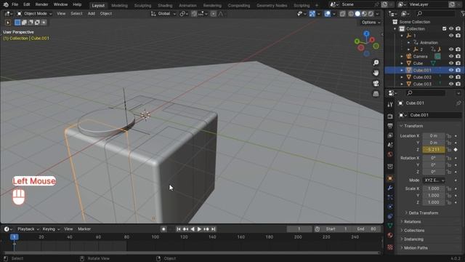
Task: Click the Location Z value field
Action: pos(434,149)
